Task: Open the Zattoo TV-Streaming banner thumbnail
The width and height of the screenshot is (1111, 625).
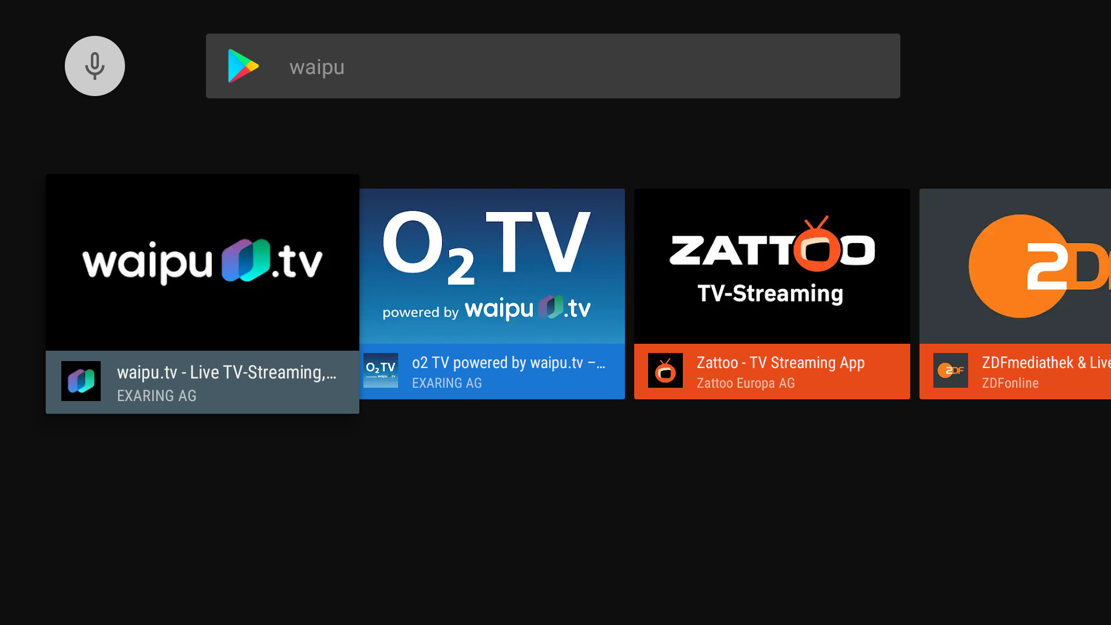Action: pyautogui.click(x=772, y=266)
